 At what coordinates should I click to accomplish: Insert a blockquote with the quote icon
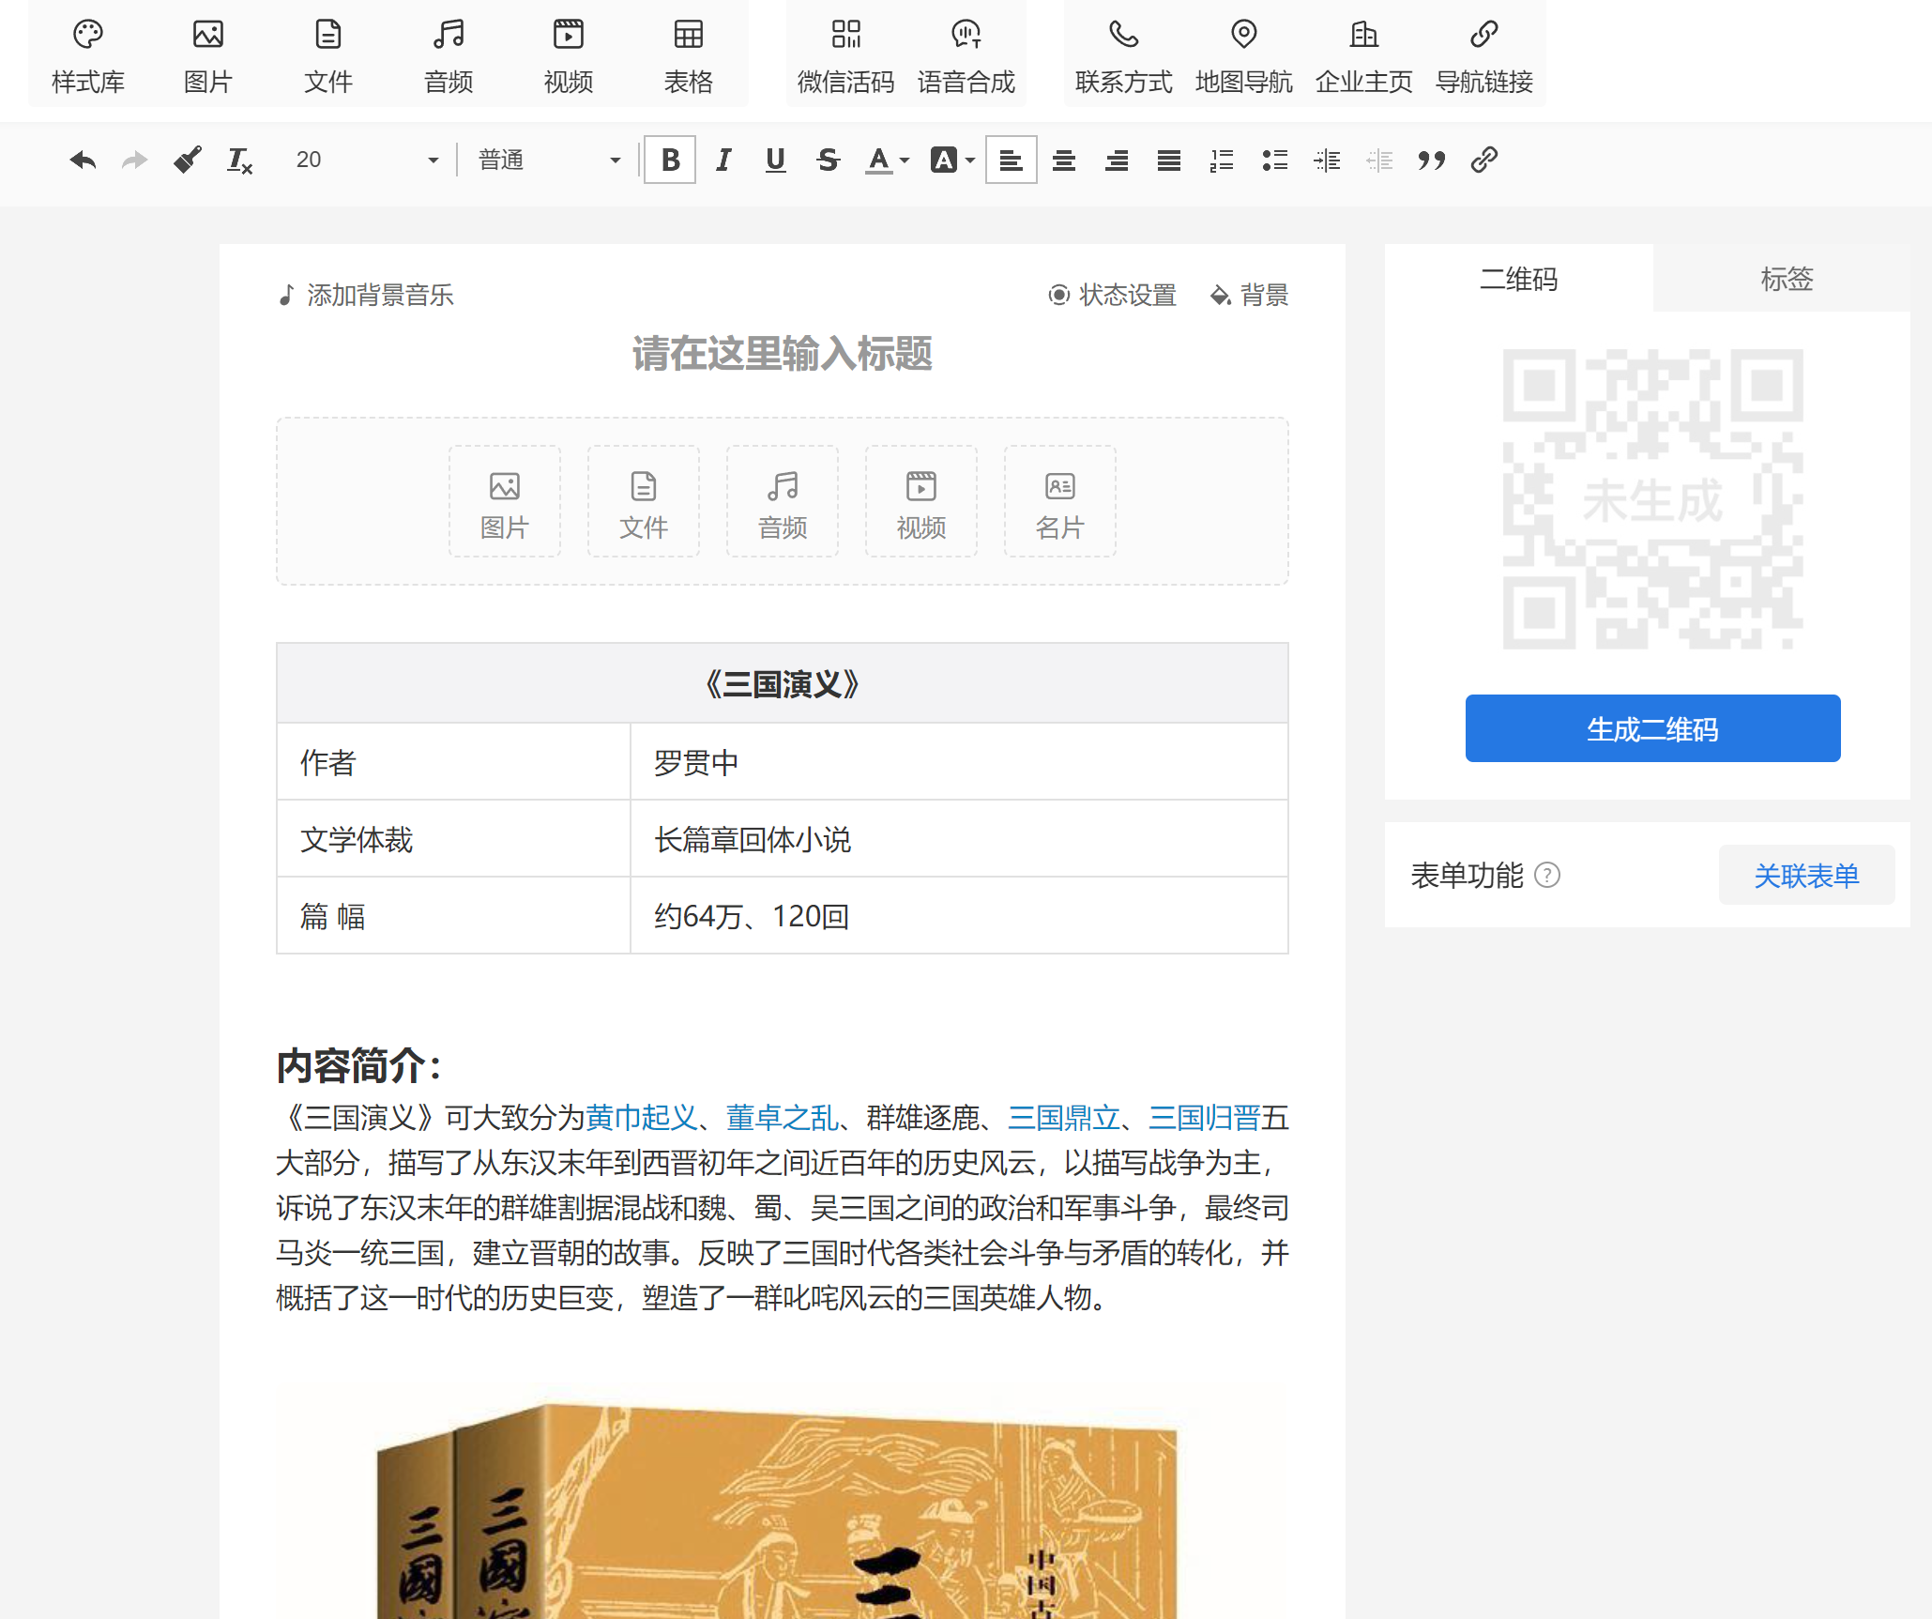[1431, 160]
